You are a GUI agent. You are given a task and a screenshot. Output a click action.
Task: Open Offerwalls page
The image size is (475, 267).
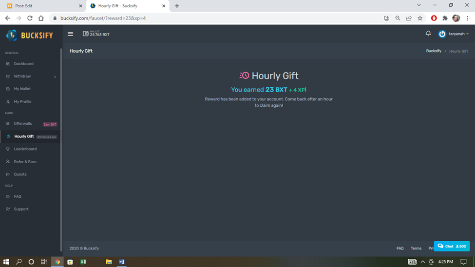23,124
